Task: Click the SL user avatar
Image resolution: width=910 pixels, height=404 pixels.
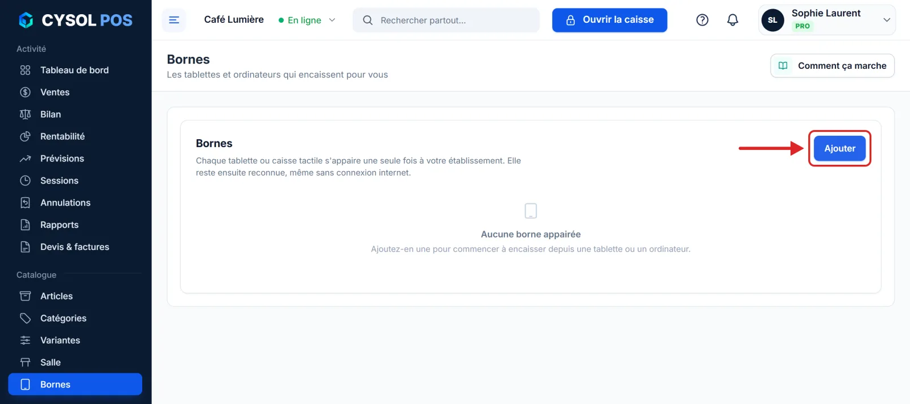Action: tap(772, 20)
